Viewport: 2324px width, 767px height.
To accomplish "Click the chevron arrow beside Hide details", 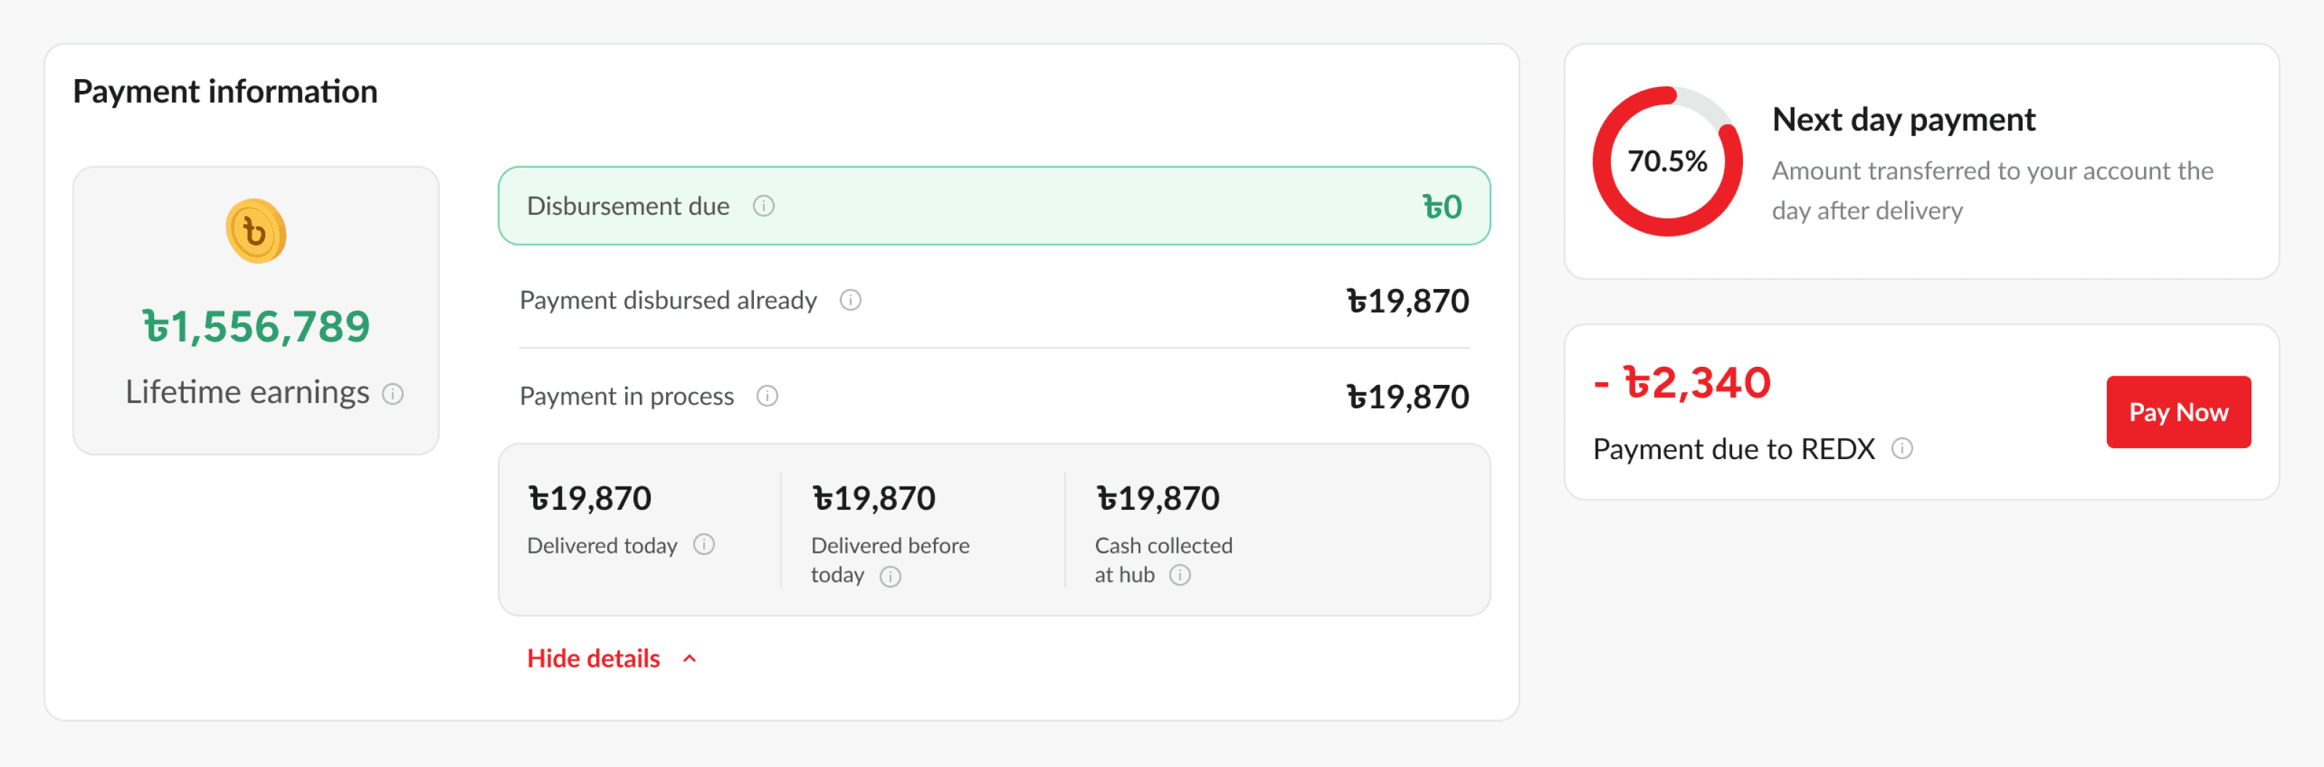I will click(x=690, y=659).
